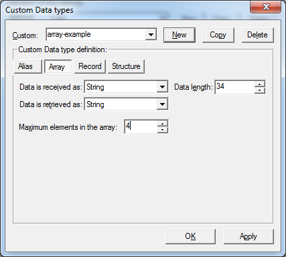
Task: Expand the 'Data is retrieved as' dropdown
Action: pyautogui.click(x=162, y=104)
